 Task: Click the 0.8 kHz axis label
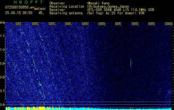(2, 77)
